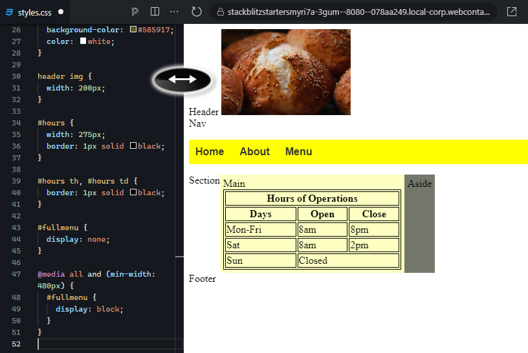Click the 'Footer' text in preview
528x353 pixels.
click(203, 279)
